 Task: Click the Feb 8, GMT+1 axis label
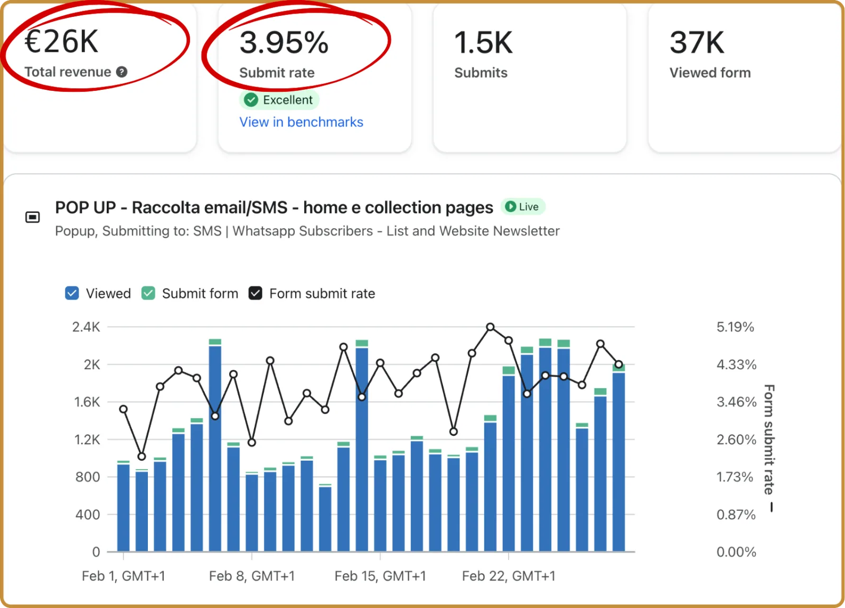point(252,576)
